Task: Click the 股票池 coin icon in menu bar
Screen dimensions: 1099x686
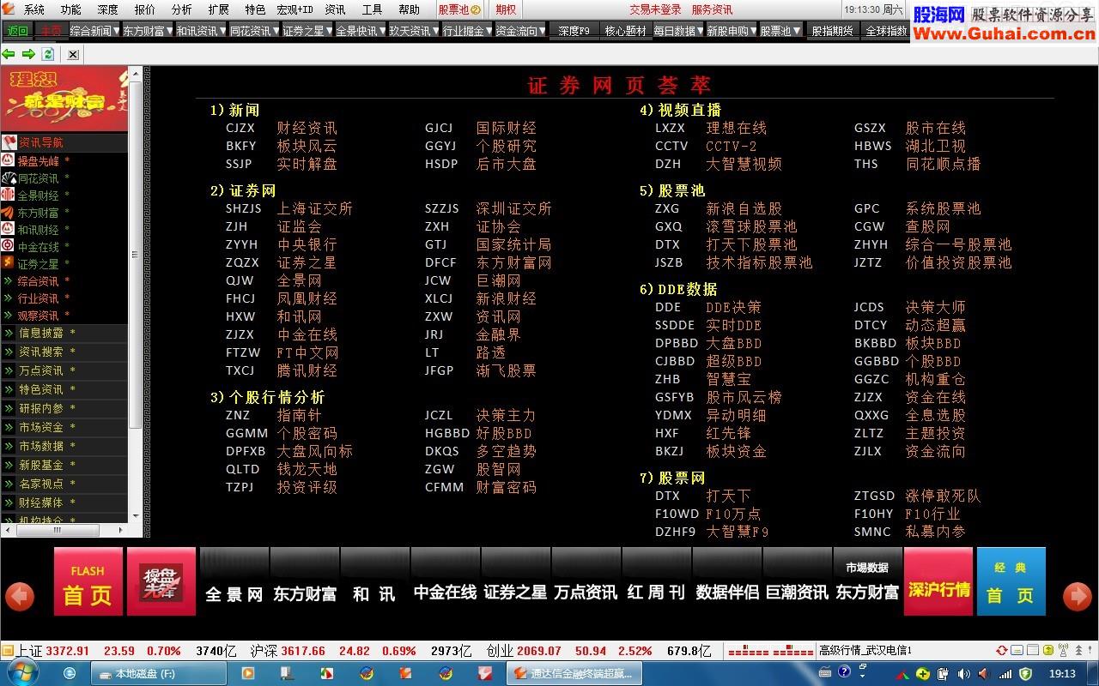Action: (x=476, y=10)
